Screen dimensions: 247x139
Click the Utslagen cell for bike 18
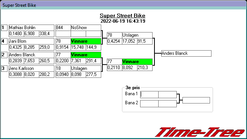[86, 68]
